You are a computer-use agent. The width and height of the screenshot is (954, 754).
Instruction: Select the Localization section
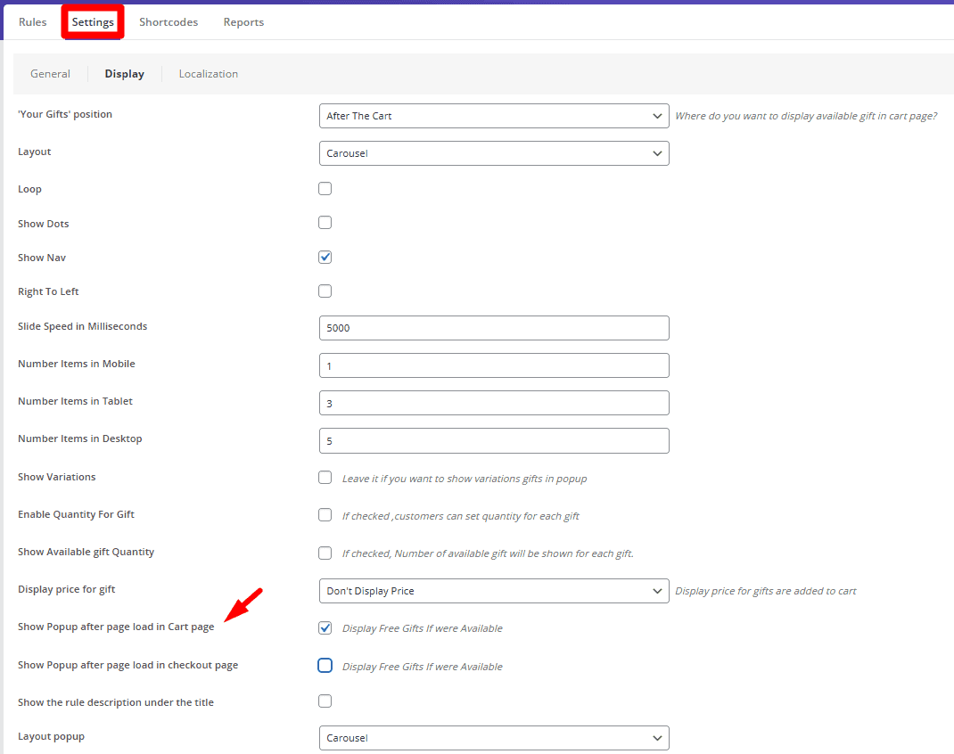click(x=208, y=73)
